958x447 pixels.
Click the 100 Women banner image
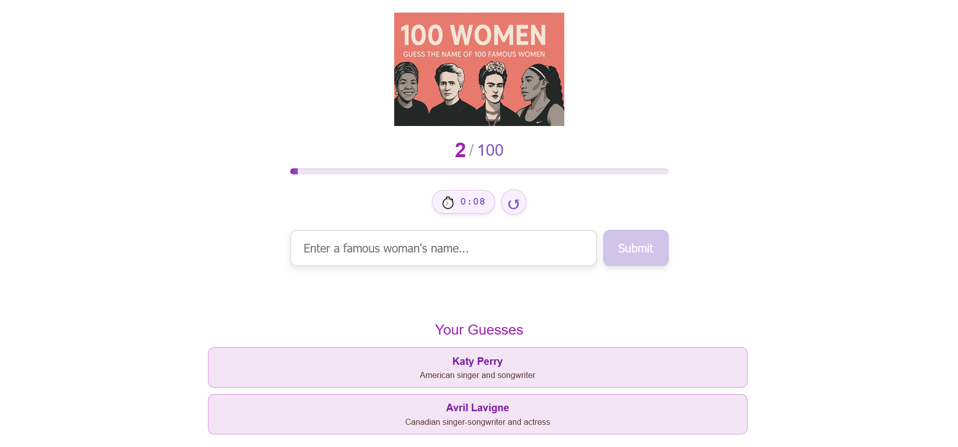(479, 69)
